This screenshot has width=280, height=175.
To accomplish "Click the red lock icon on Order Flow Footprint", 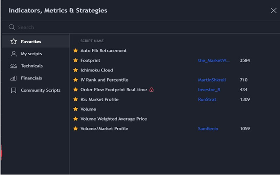I will tap(152, 90).
